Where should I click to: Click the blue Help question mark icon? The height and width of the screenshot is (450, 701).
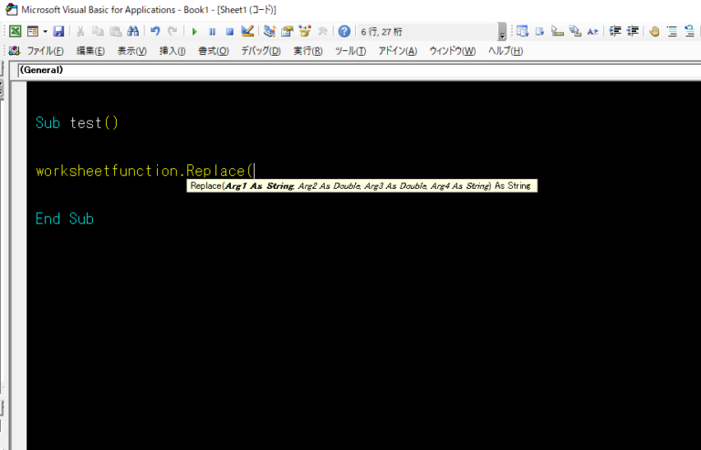coord(344,31)
